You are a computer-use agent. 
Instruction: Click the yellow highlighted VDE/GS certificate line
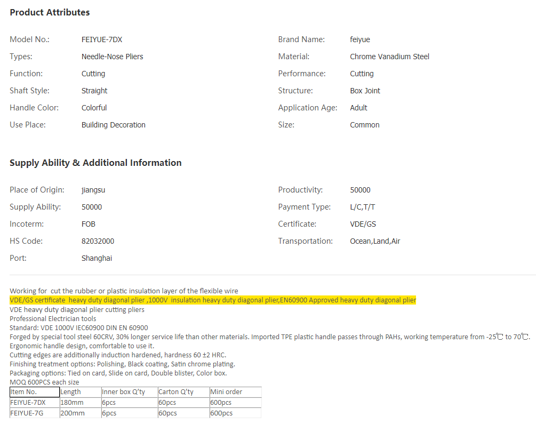(x=212, y=300)
